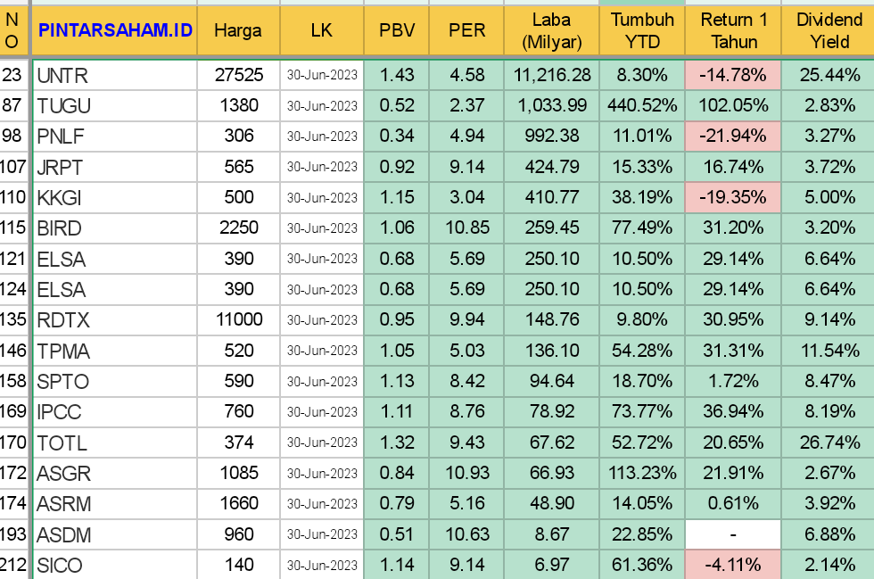Select the Return 1 Tahun header
Viewport: 874px width, 579px height.
tap(733, 30)
